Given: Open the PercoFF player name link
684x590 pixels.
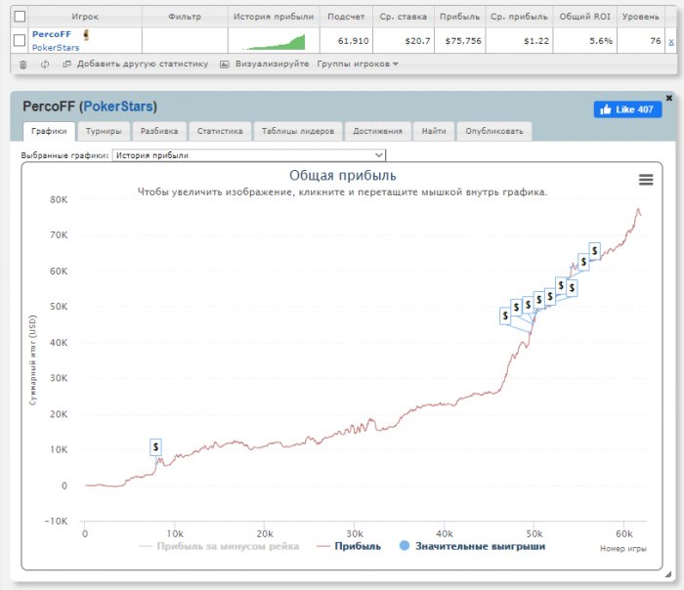Looking at the screenshot, I should click(51, 34).
